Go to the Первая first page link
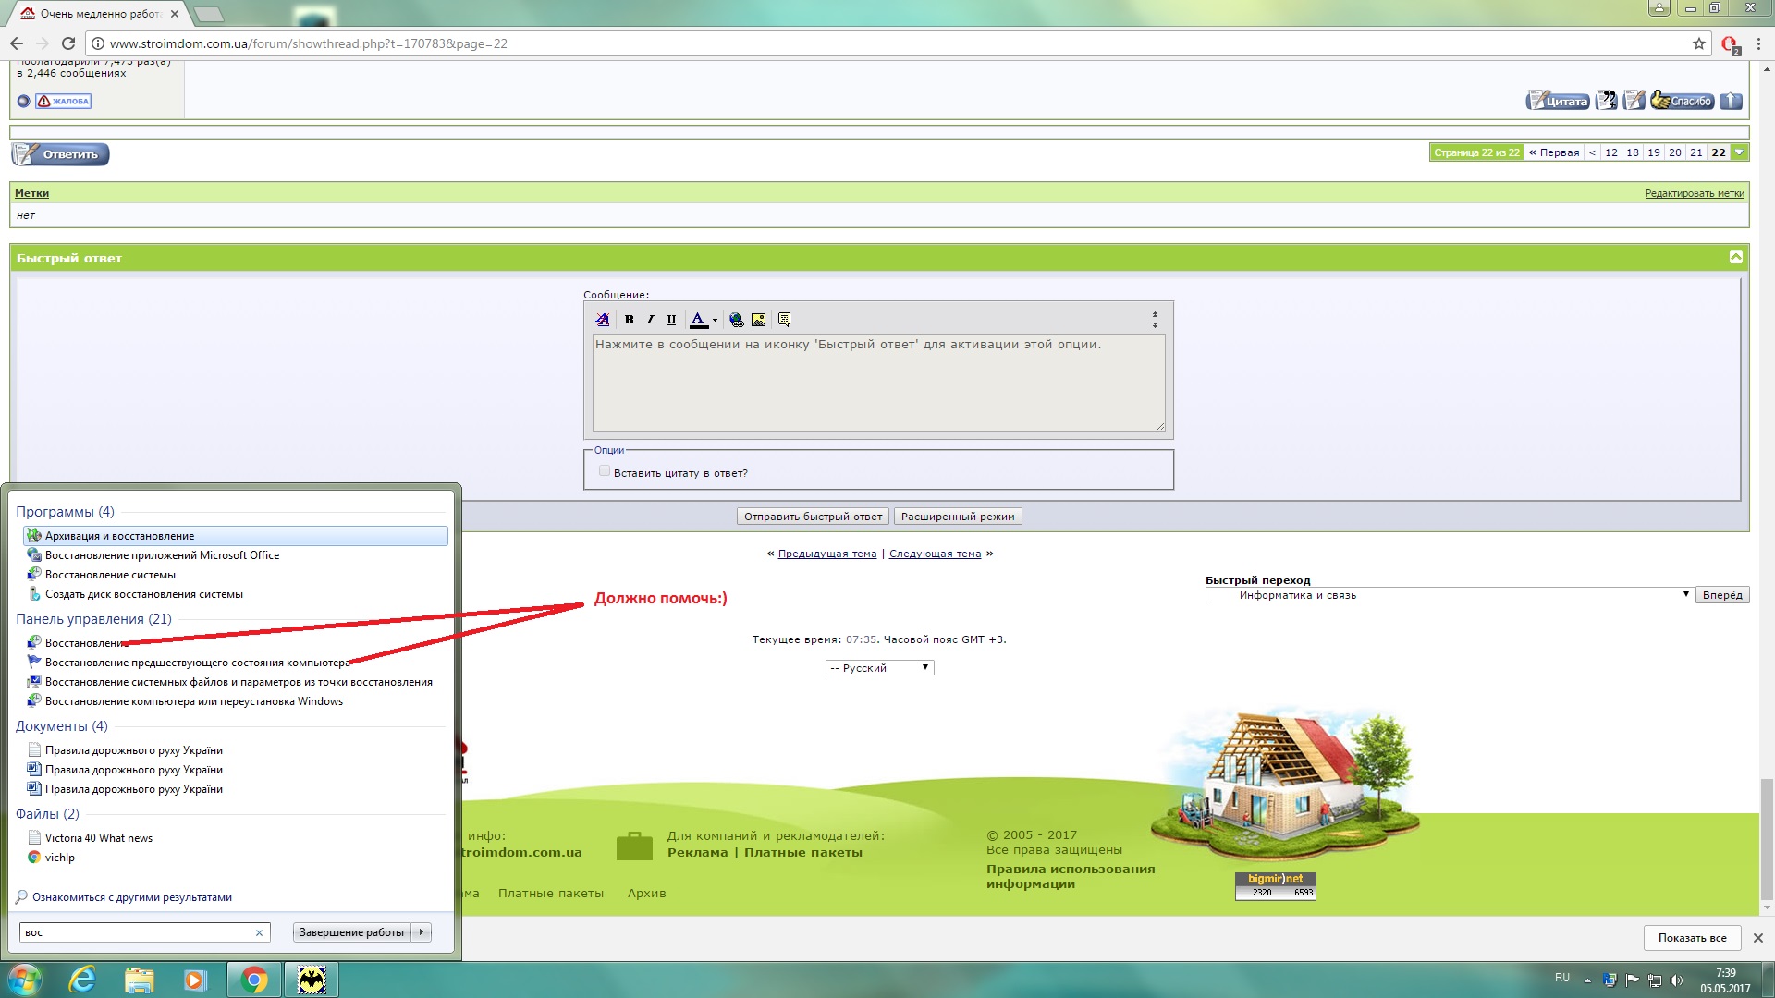Image resolution: width=1775 pixels, height=998 pixels. (x=1554, y=152)
